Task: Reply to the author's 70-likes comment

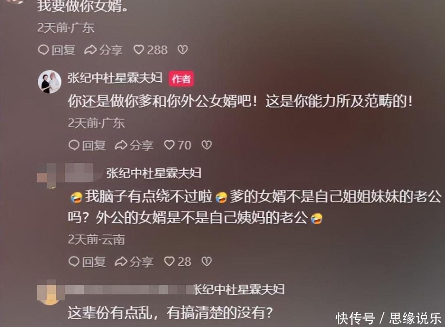Action: (x=87, y=145)
